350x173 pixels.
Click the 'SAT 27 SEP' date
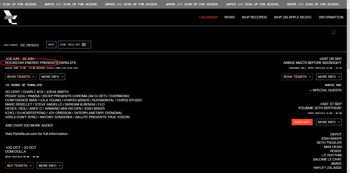tap(330, 104)
